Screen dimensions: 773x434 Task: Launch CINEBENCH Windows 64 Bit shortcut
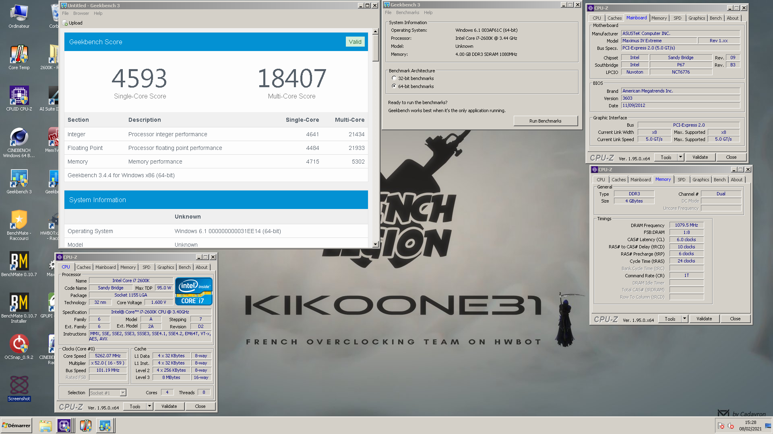[19, 143]
